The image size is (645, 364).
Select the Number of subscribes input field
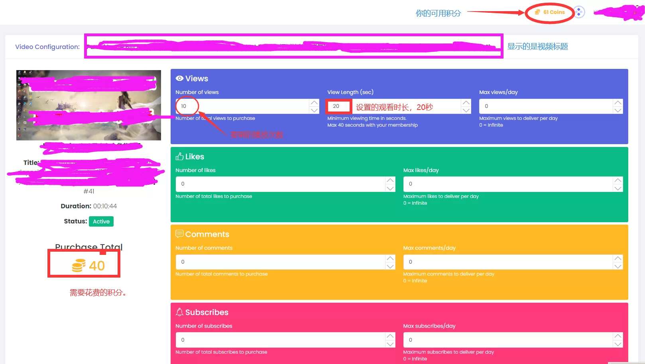click(279, 340)
